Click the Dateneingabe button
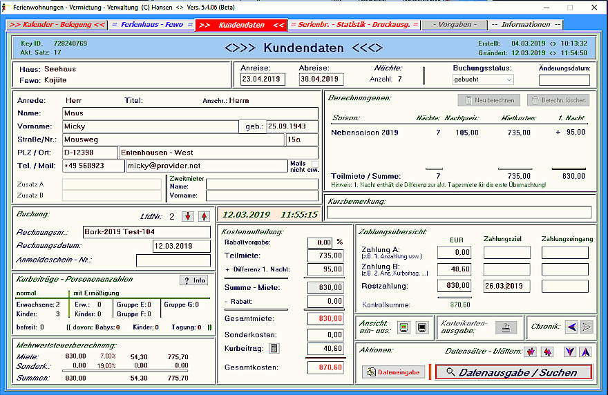The width and height of the screenshot is (608, 395). (392, 372)
